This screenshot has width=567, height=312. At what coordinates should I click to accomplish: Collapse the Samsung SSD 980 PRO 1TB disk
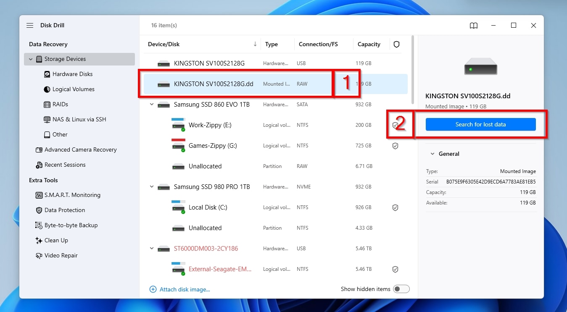pyautogui.click(x=152, y=187)
